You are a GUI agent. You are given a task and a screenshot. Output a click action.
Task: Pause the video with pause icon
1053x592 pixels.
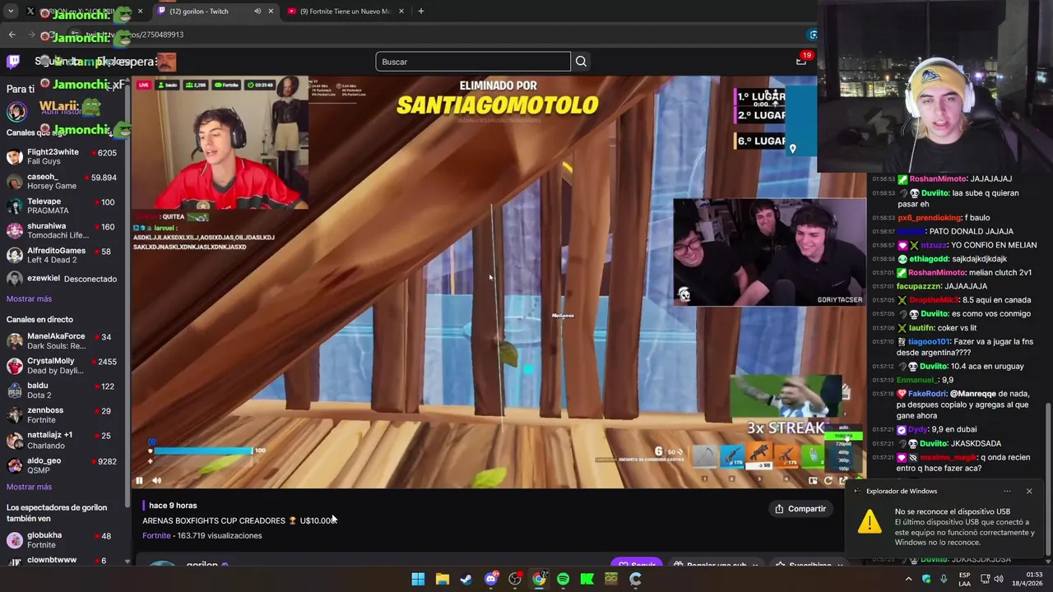tap(139, 480)
